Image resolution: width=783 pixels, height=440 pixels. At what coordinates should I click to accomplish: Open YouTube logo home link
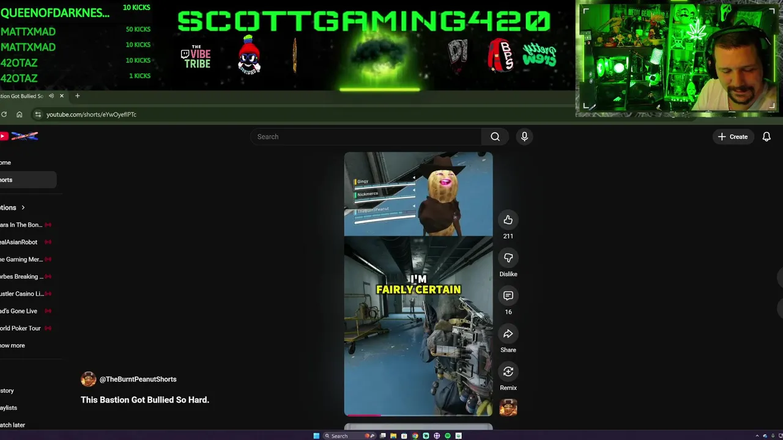point(20,136)
